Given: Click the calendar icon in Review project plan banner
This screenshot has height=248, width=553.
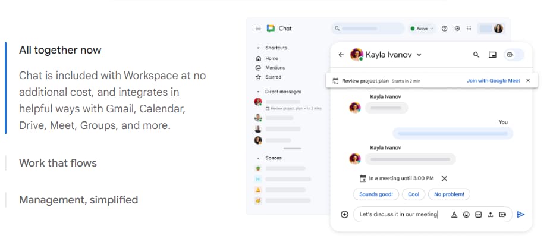Looking at the screenshot, I should pyautogui.click(x=335, y=81).
